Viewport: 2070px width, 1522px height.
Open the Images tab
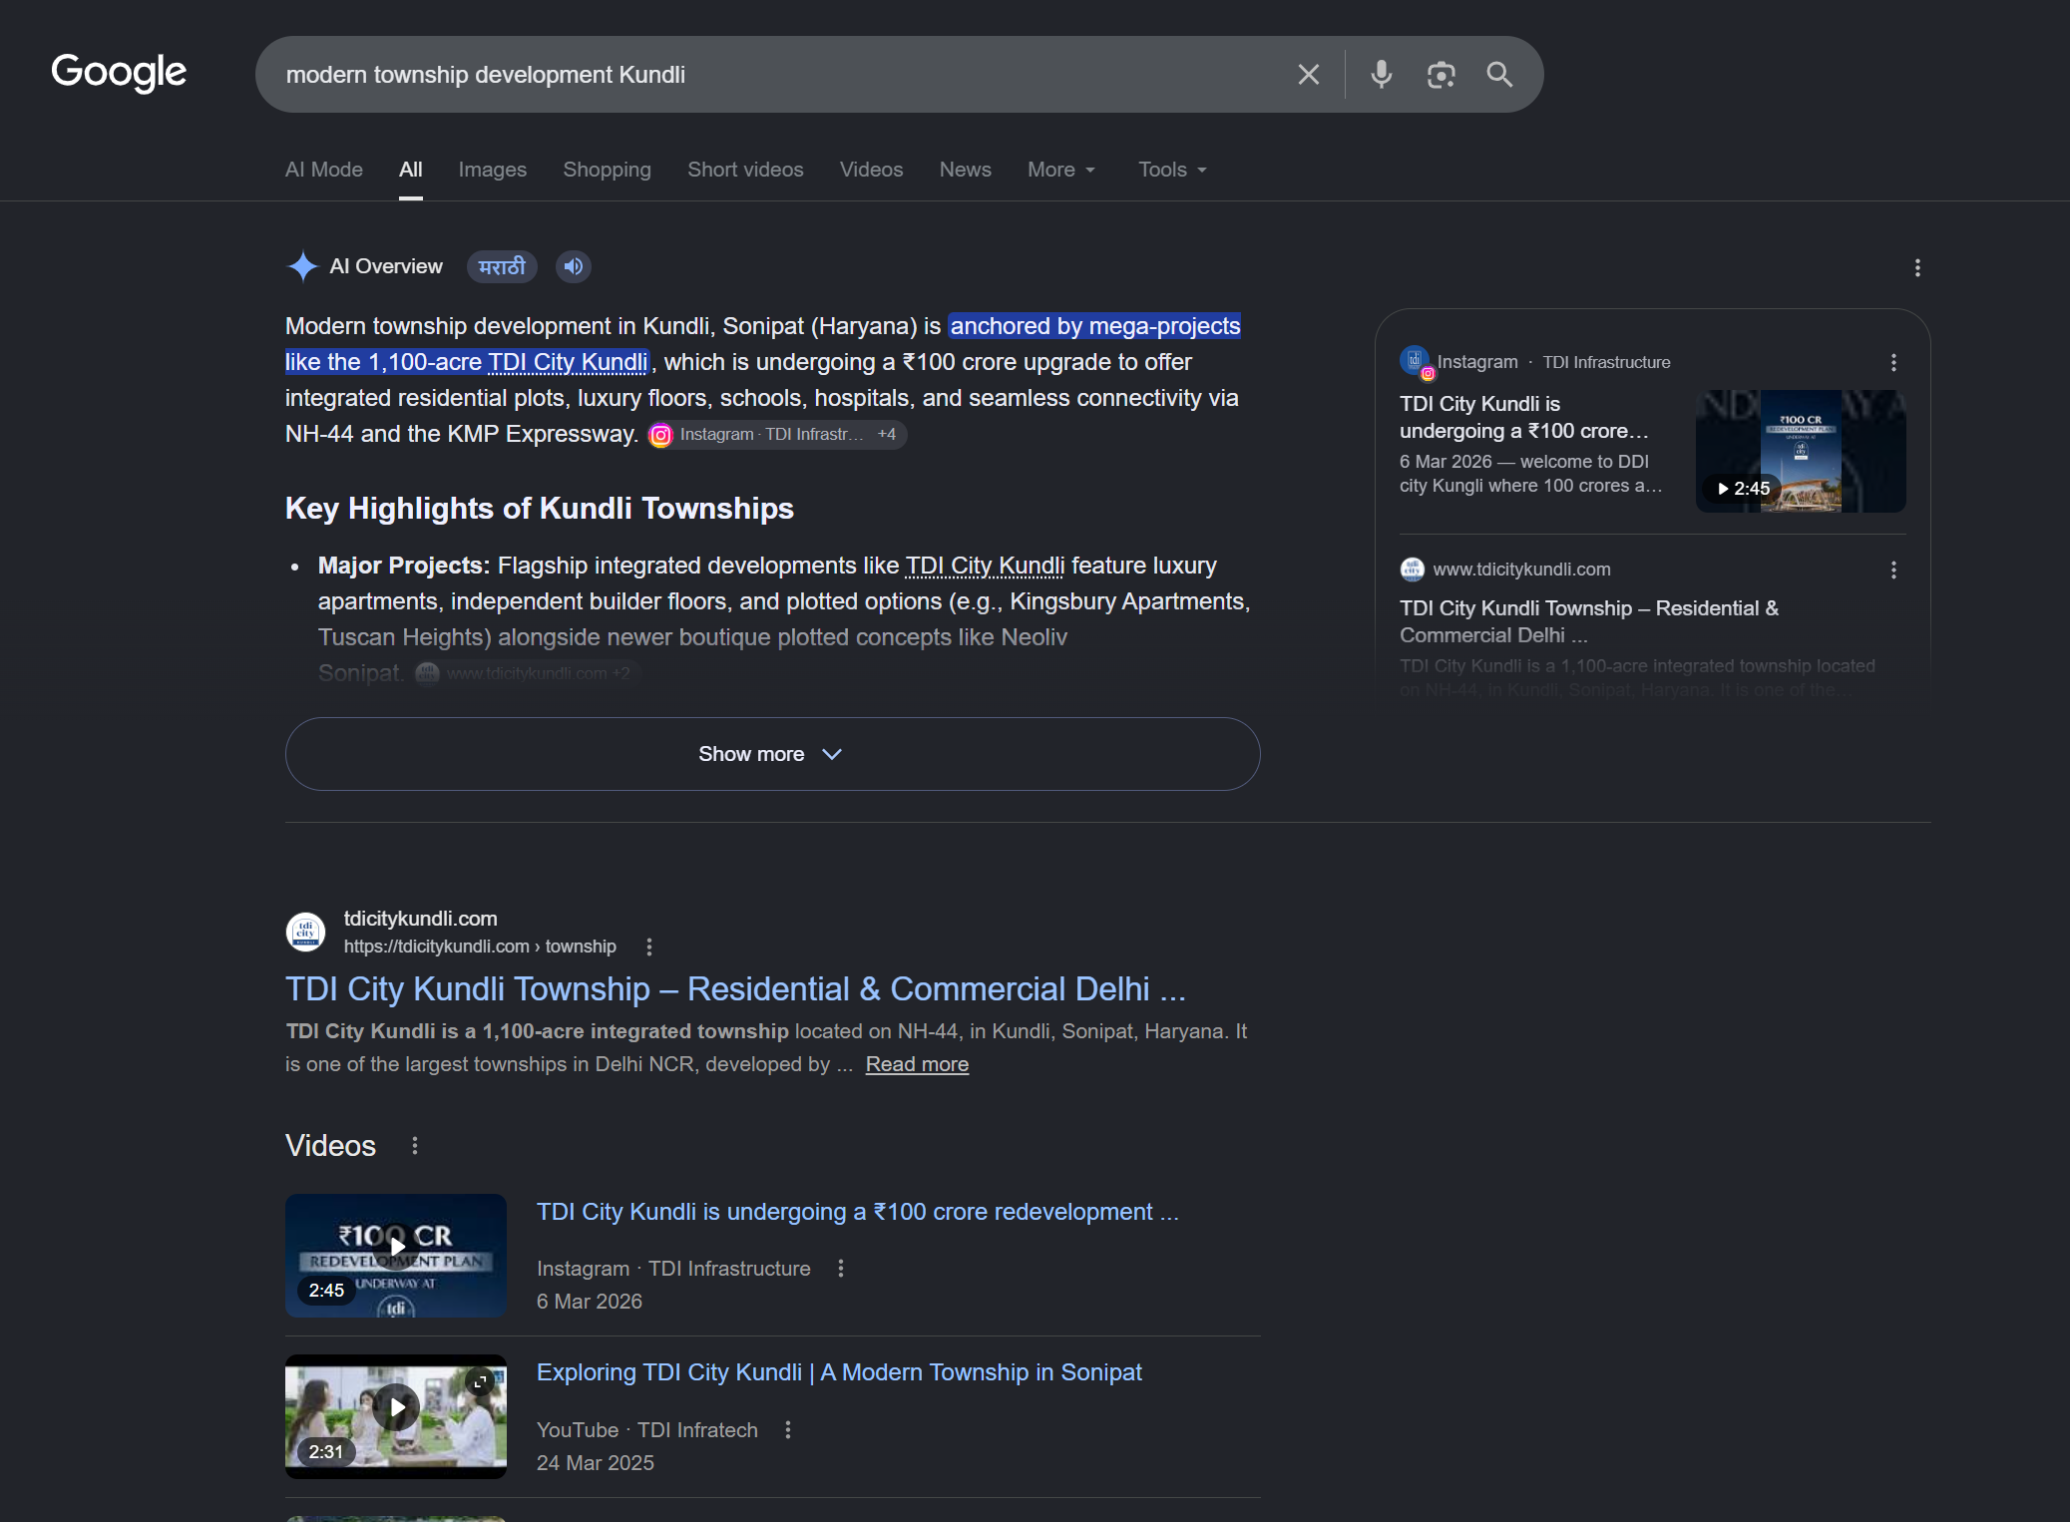(493, 170)
